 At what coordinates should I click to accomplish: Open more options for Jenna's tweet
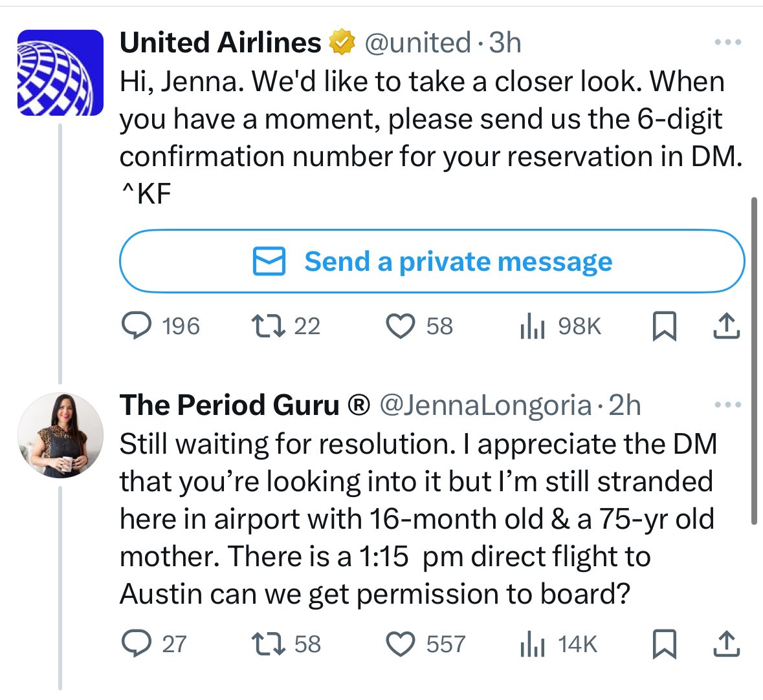point(727,405)
